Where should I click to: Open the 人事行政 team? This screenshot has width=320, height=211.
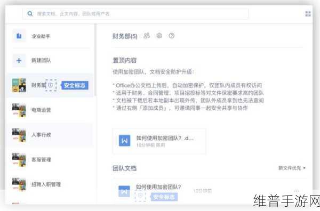point(51,135)
